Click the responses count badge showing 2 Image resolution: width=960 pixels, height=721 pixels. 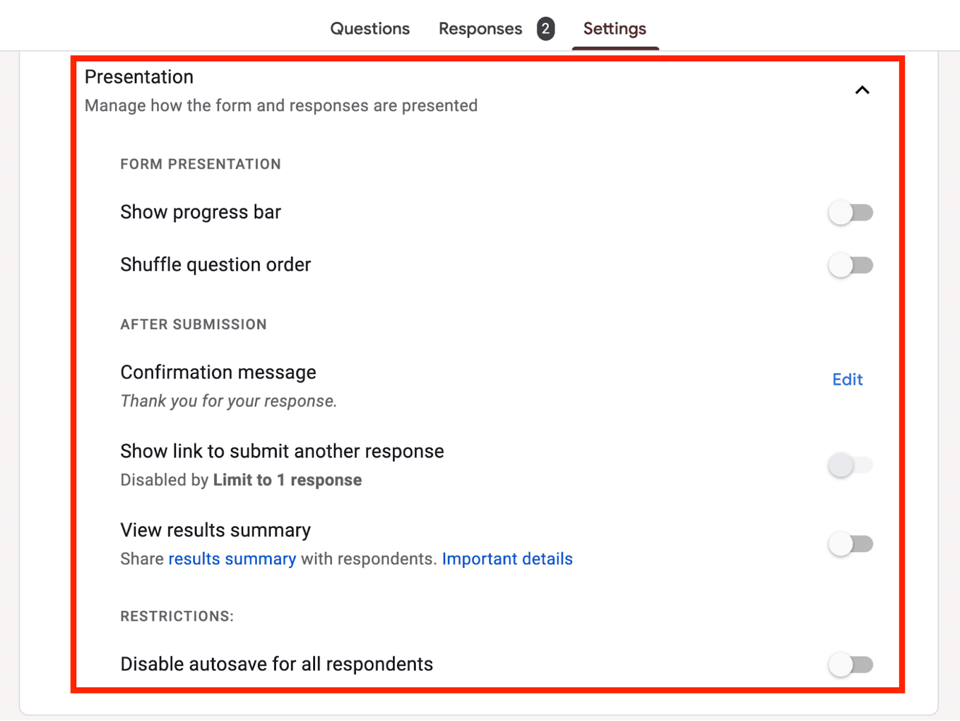pyautogui.click(x=545, y=29)
